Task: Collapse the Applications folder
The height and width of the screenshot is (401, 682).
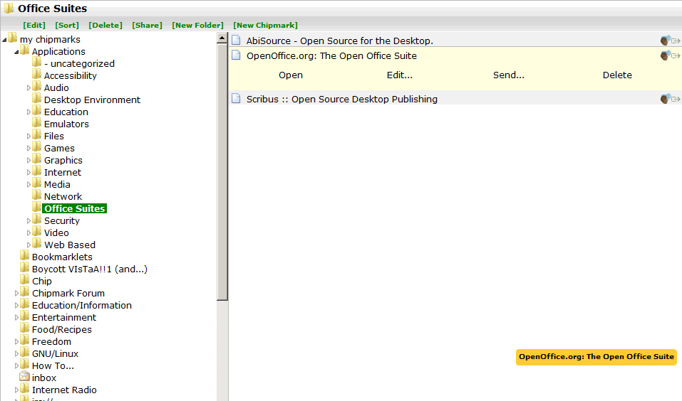Action: [x=16, y=52]
